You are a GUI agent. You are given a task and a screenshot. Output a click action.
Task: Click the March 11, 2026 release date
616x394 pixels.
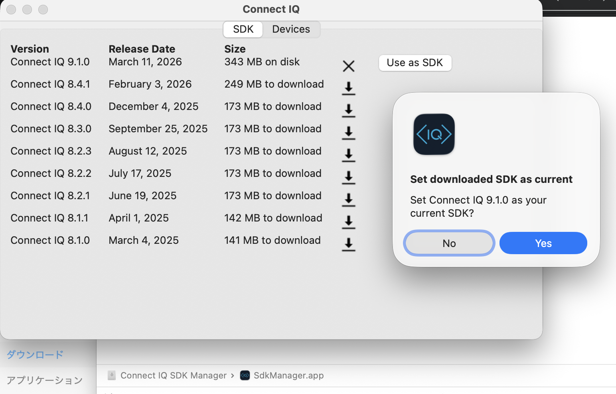tap(145, 62)
